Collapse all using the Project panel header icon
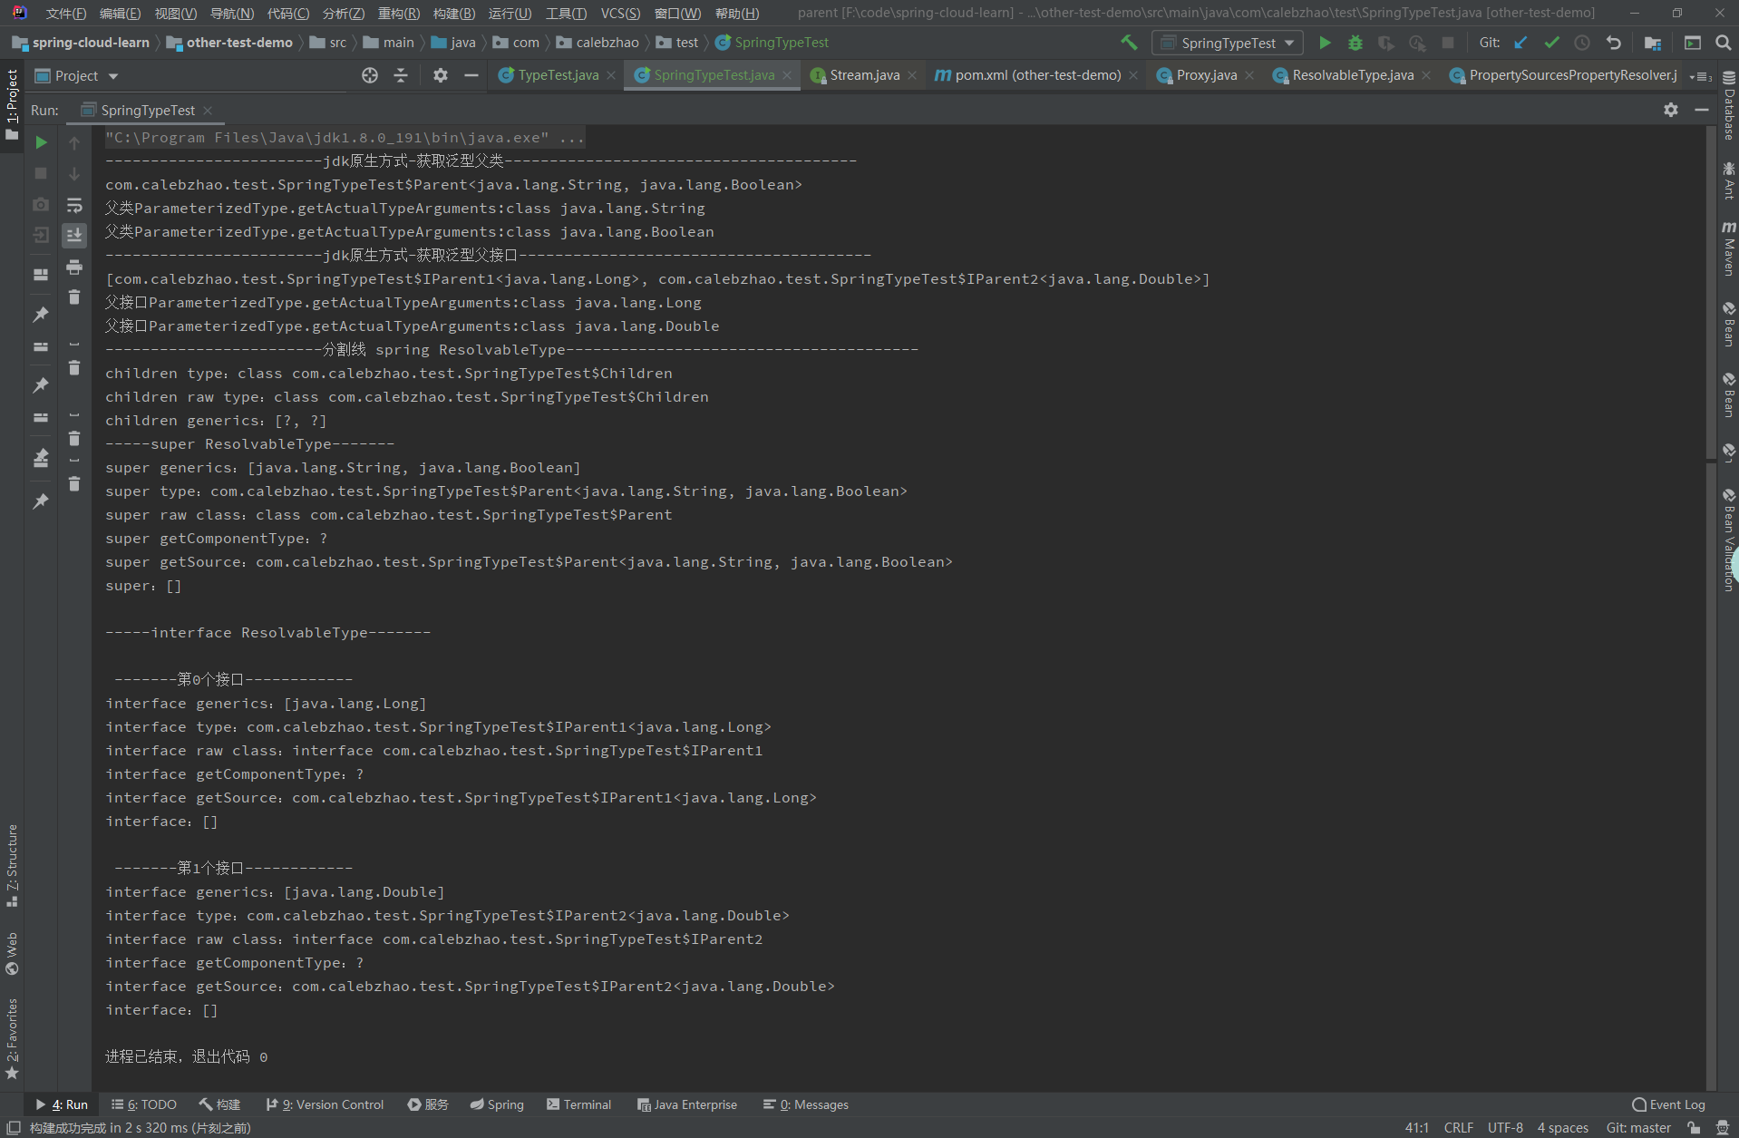The height and width of the screenshot is (1138, 1739). [401, 76]
